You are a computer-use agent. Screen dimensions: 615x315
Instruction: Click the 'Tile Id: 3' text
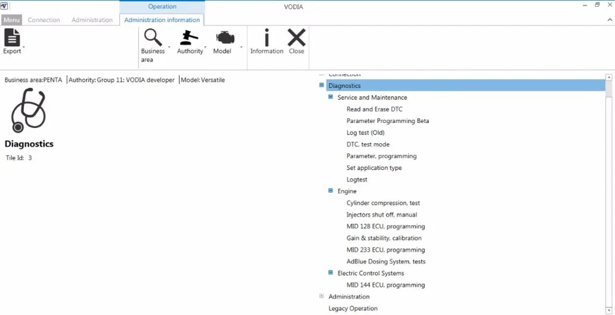19,158
